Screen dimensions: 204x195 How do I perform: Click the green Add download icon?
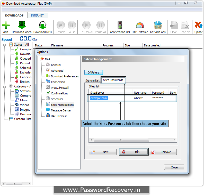[6, 25]
